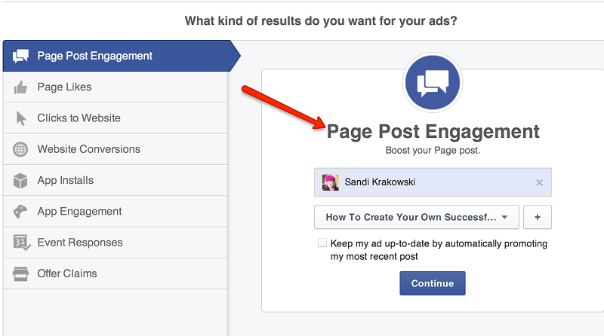The height and width of the screenshot is (336, 604).
Task: Open the post selection dropdown
Action: [416, 217]
